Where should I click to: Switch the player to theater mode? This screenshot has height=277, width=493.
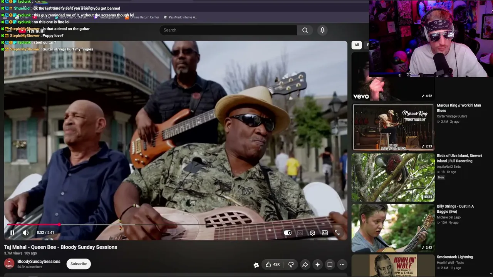pos(325,233)
